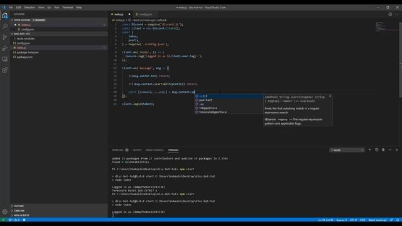Open the terminal selector dropdown '1: node'
The width and height of the screenshot is (402, 226).
click(347, 150)
